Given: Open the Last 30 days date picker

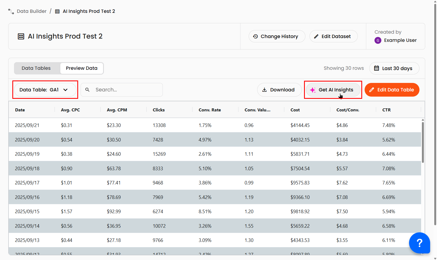Looking at the screenshot, I should (x=394, y=68).
